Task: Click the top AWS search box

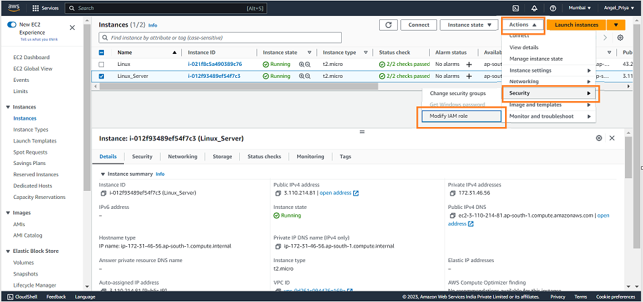Action: [166, 8]
